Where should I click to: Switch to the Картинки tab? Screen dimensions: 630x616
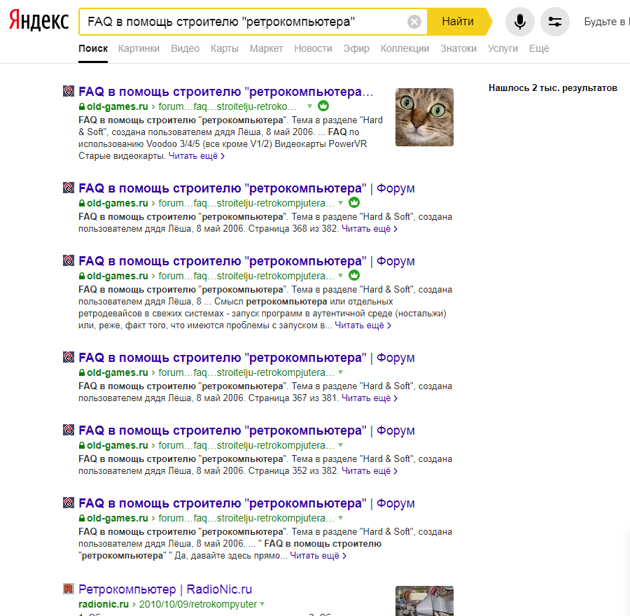click(139, 48)
